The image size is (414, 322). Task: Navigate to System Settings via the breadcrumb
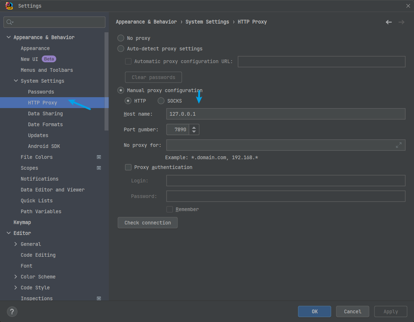tap(207, 22)
